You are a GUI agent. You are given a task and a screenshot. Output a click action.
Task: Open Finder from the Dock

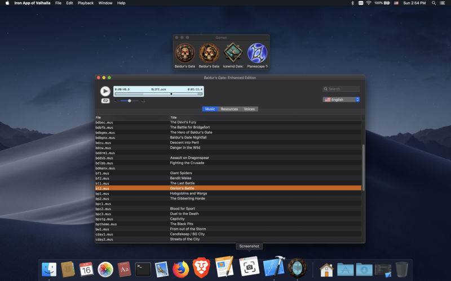click(49, 269)
